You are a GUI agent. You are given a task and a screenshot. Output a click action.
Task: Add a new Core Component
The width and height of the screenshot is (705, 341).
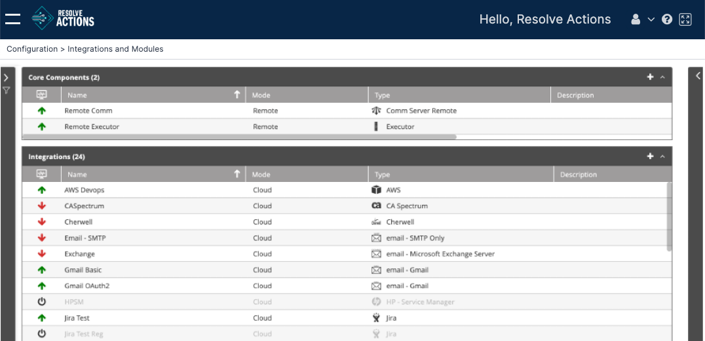pyautogui.click(x=650, y=77)
